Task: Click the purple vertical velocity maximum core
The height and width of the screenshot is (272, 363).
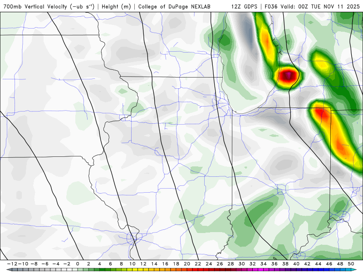Action: pos(288,75)
